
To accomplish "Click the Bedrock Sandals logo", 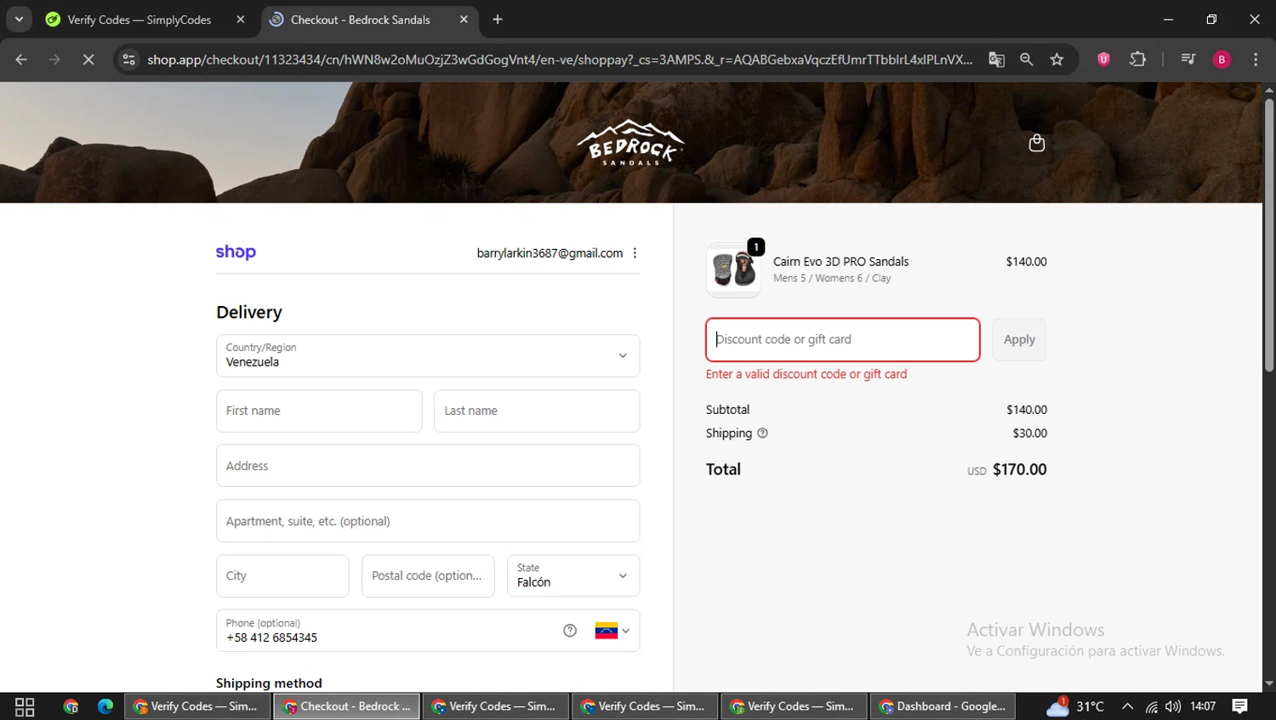I will pyautogui.click(x=630, y=142).
